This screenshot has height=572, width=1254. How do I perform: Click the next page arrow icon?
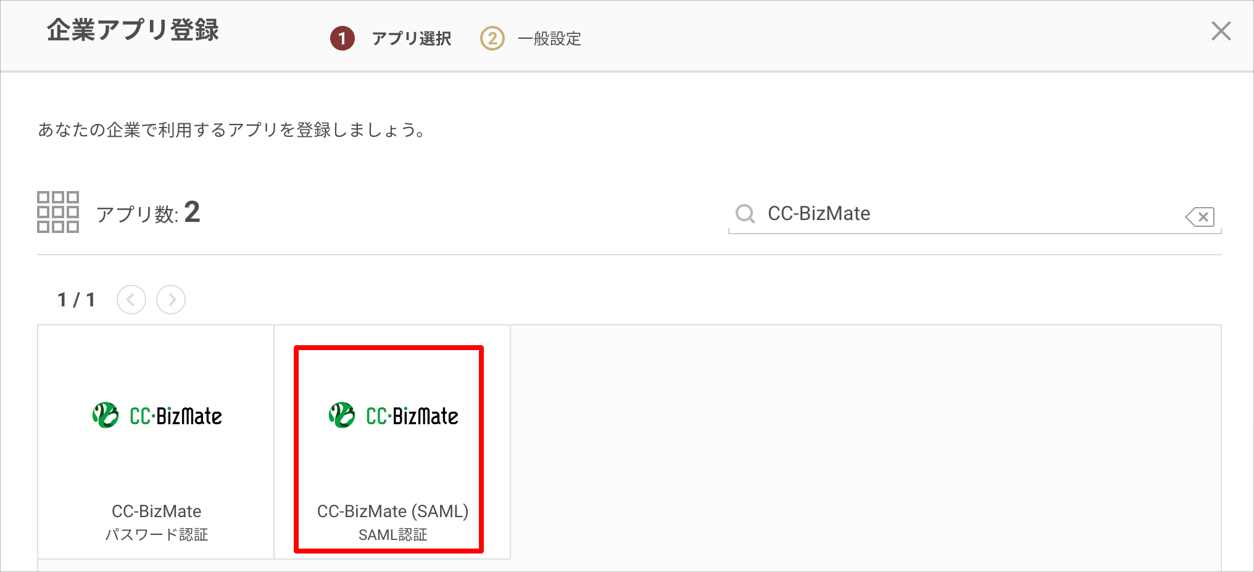pos(171,300)
